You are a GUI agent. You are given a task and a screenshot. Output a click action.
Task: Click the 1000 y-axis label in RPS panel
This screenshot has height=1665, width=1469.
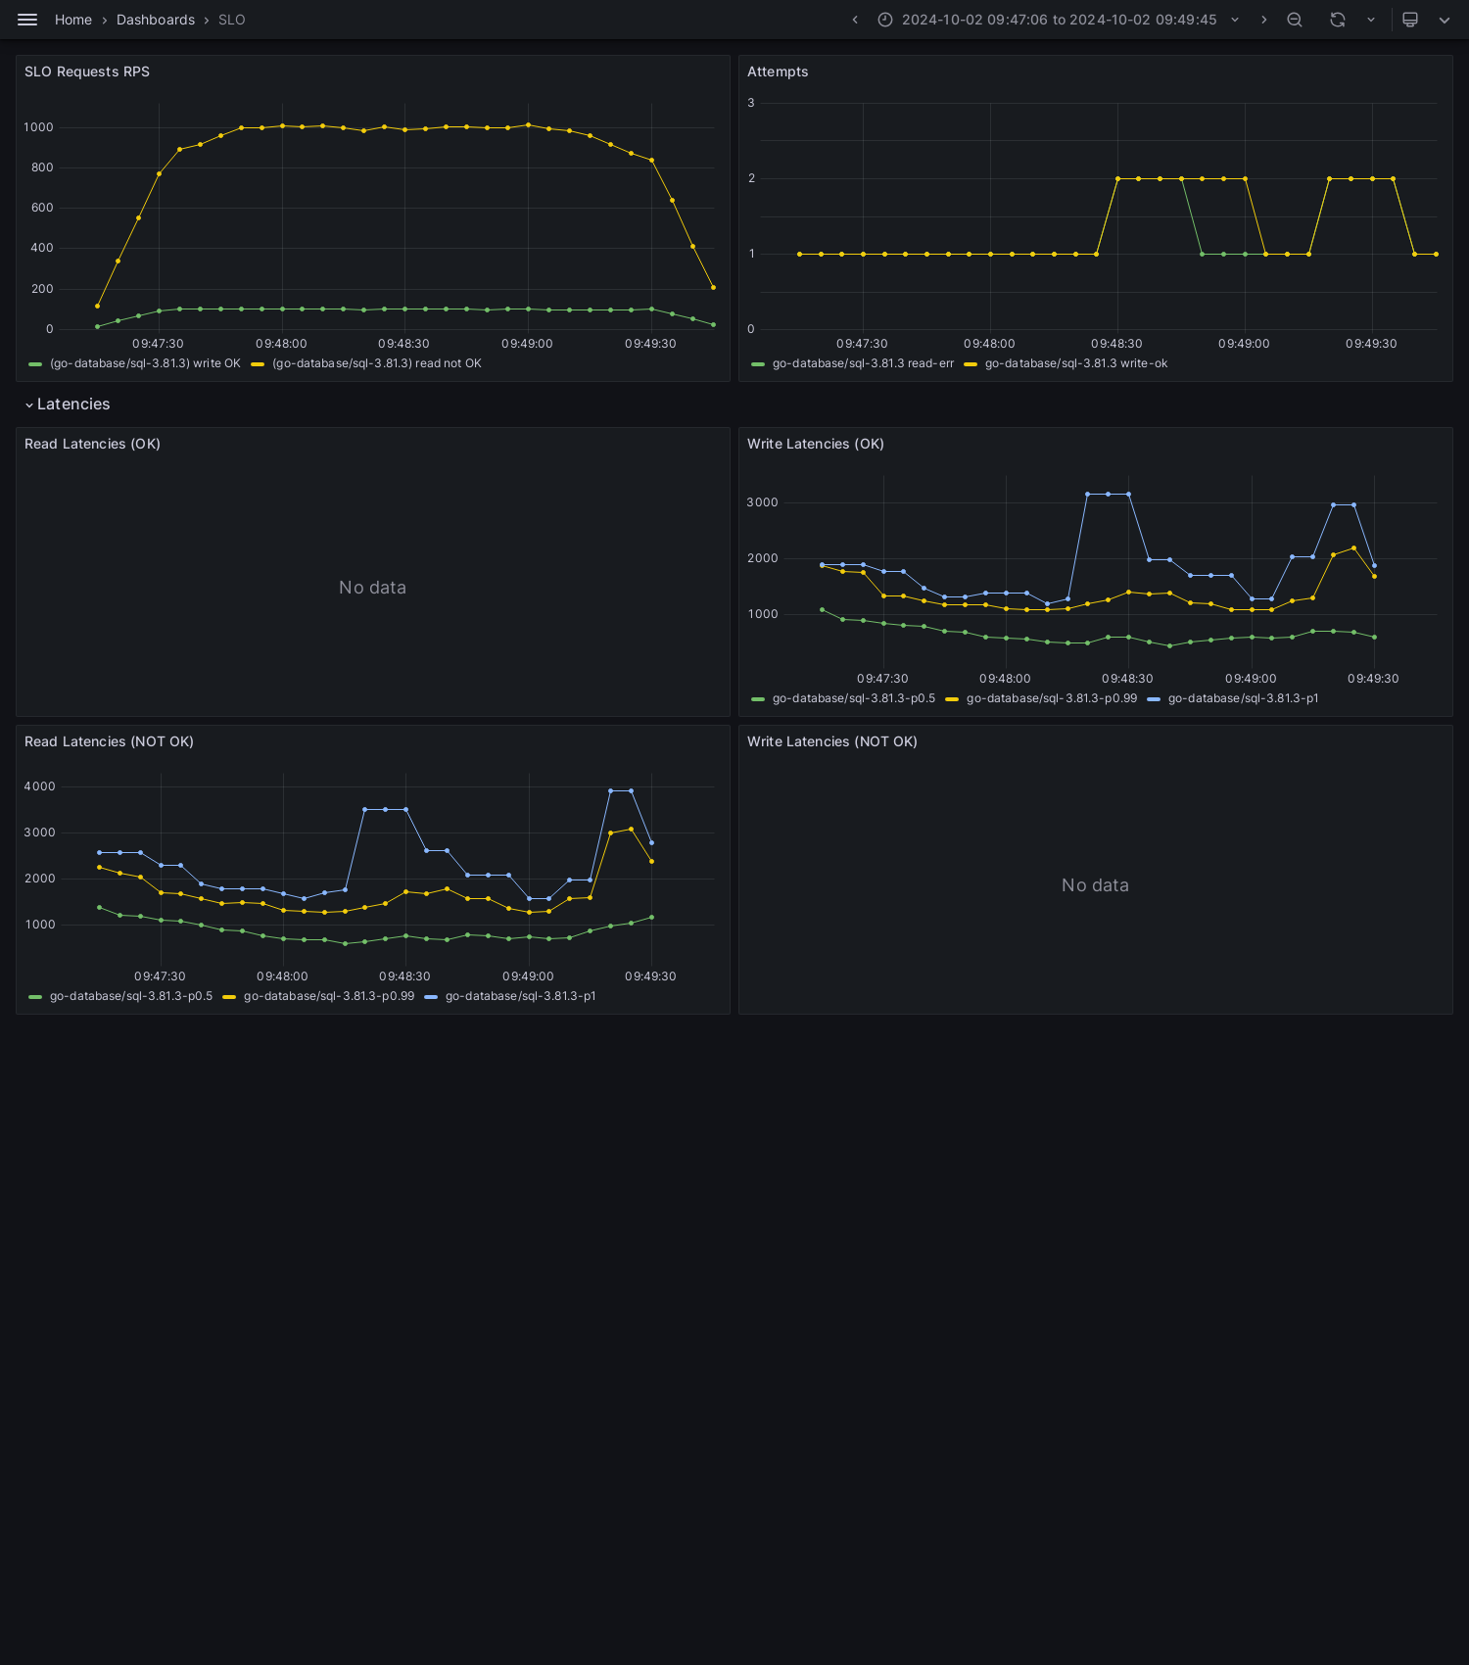[x=39, y=127]
